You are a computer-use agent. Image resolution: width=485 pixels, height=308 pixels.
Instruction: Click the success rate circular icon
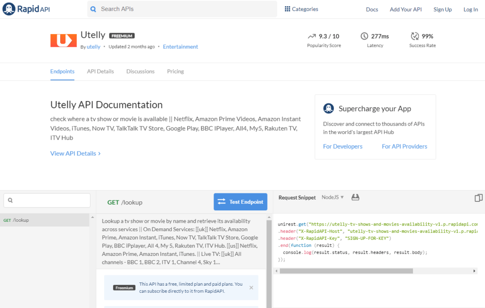pos(414,36)
